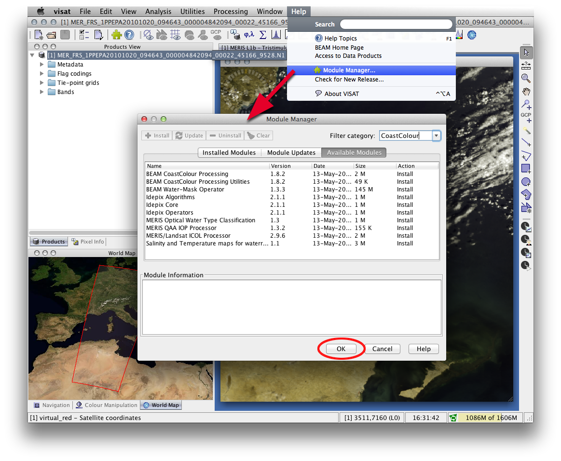Switch to the Module Updates tab
561x461 pixels.
291,152
